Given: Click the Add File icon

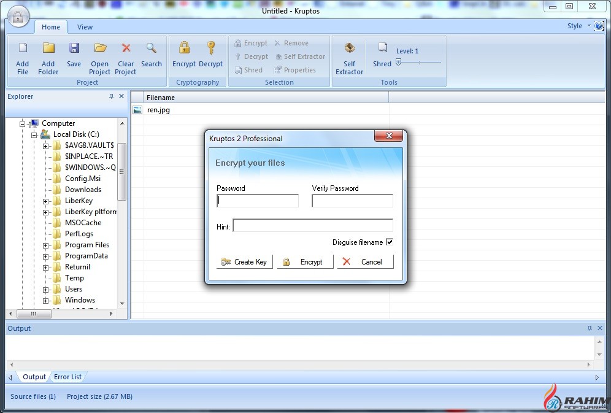Looking at the screenshot, I should coord(23,48).
